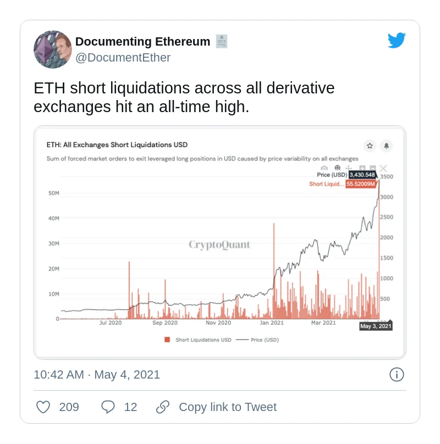The image size is (440, 444).
Task: Click the Documenting Ethereum display name
Action: tap(142, 42)
